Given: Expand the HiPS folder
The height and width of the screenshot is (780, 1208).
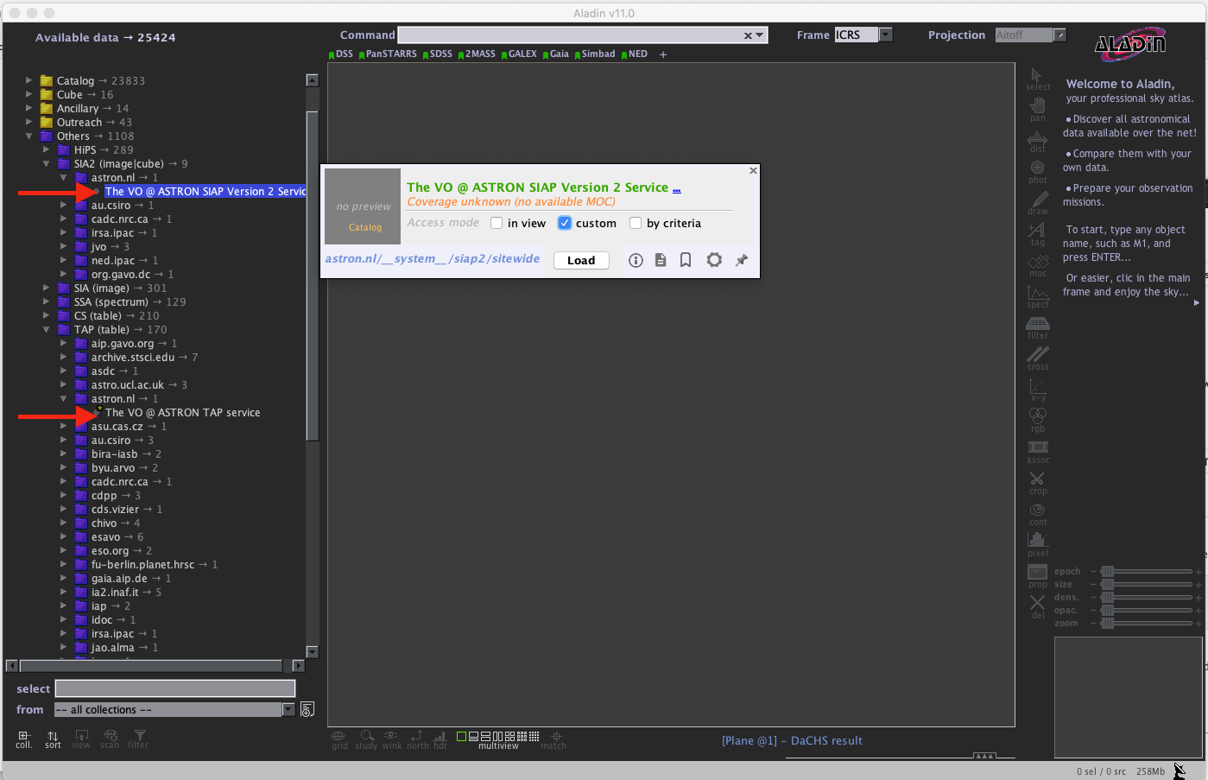Looking at the screenshot, I should [46, 149].
